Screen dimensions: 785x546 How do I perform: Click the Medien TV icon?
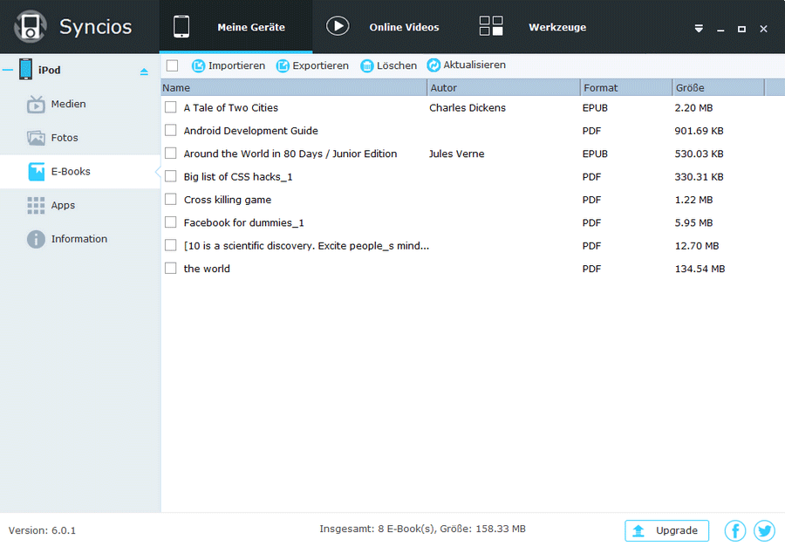pos(36,104)
